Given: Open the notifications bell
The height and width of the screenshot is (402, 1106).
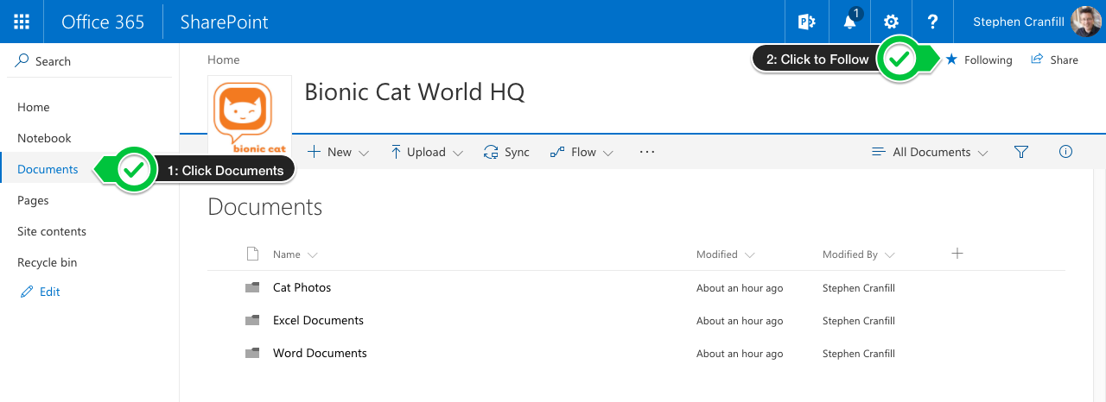Looking at the screenshot, I should pos(850,22).
